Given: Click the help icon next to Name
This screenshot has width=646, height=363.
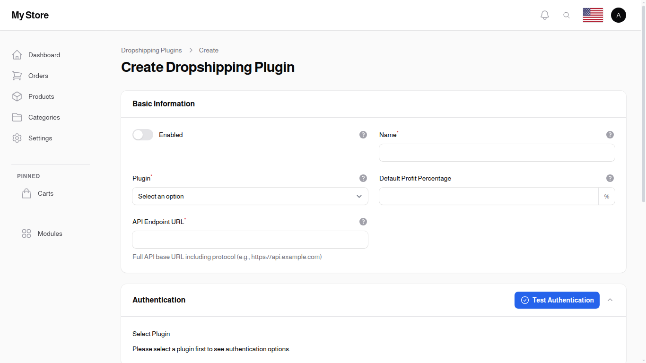Looking at the screenshot, I should point(610,135).
